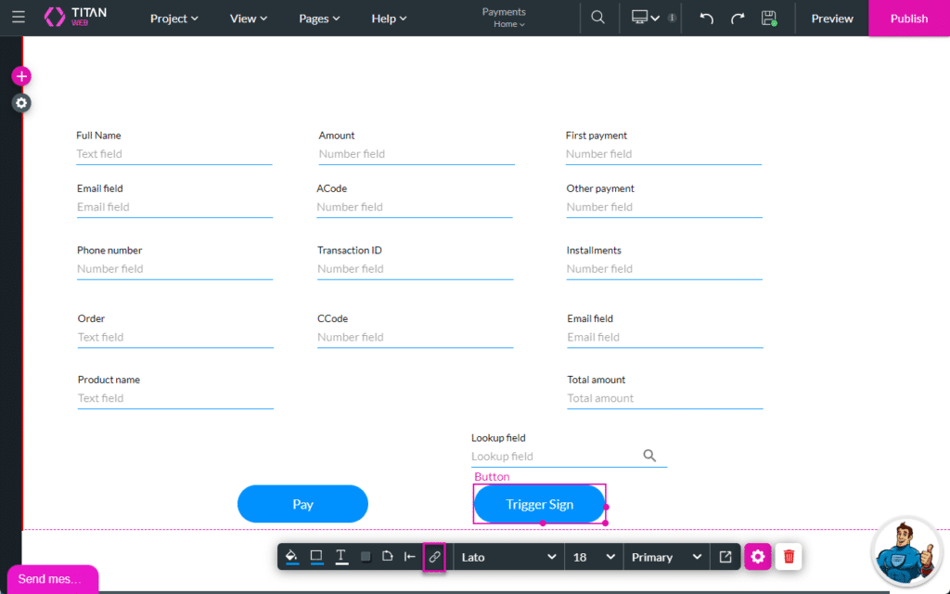Open the Lato font dropdown

(x=509, y=557)
